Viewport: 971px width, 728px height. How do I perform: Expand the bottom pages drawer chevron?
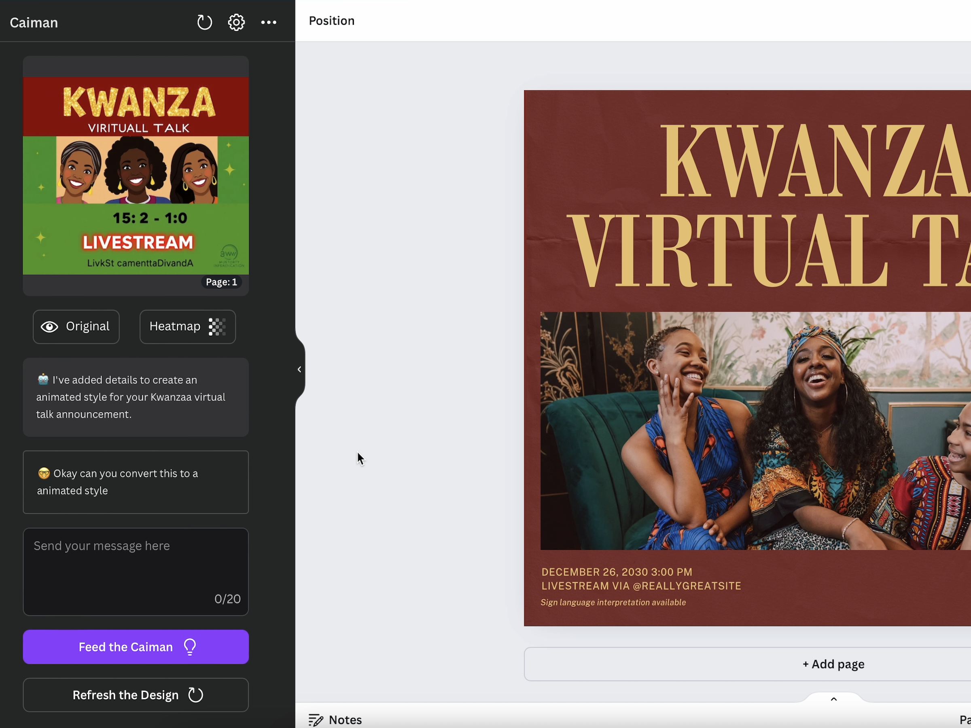(833, 699)
